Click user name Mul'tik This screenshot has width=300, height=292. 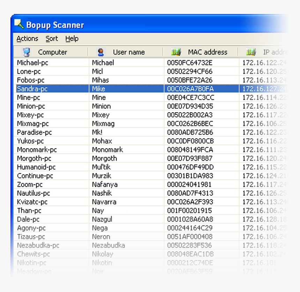pyautogui.click(x=101, y=167)
